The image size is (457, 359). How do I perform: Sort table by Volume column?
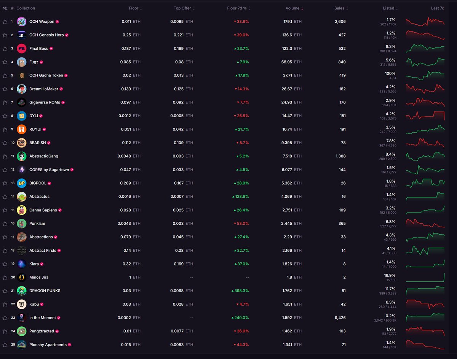point(295,8)
